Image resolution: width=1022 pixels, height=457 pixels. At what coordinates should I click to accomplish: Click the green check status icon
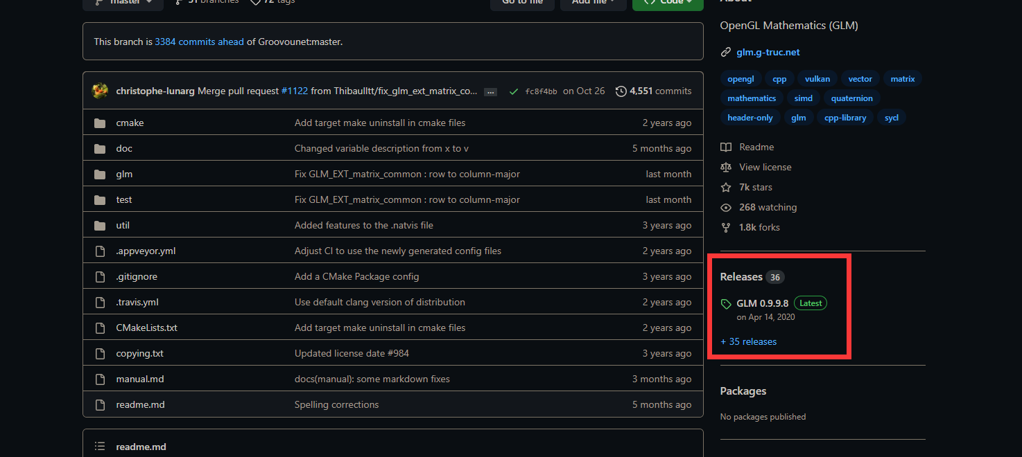[513, 91]
